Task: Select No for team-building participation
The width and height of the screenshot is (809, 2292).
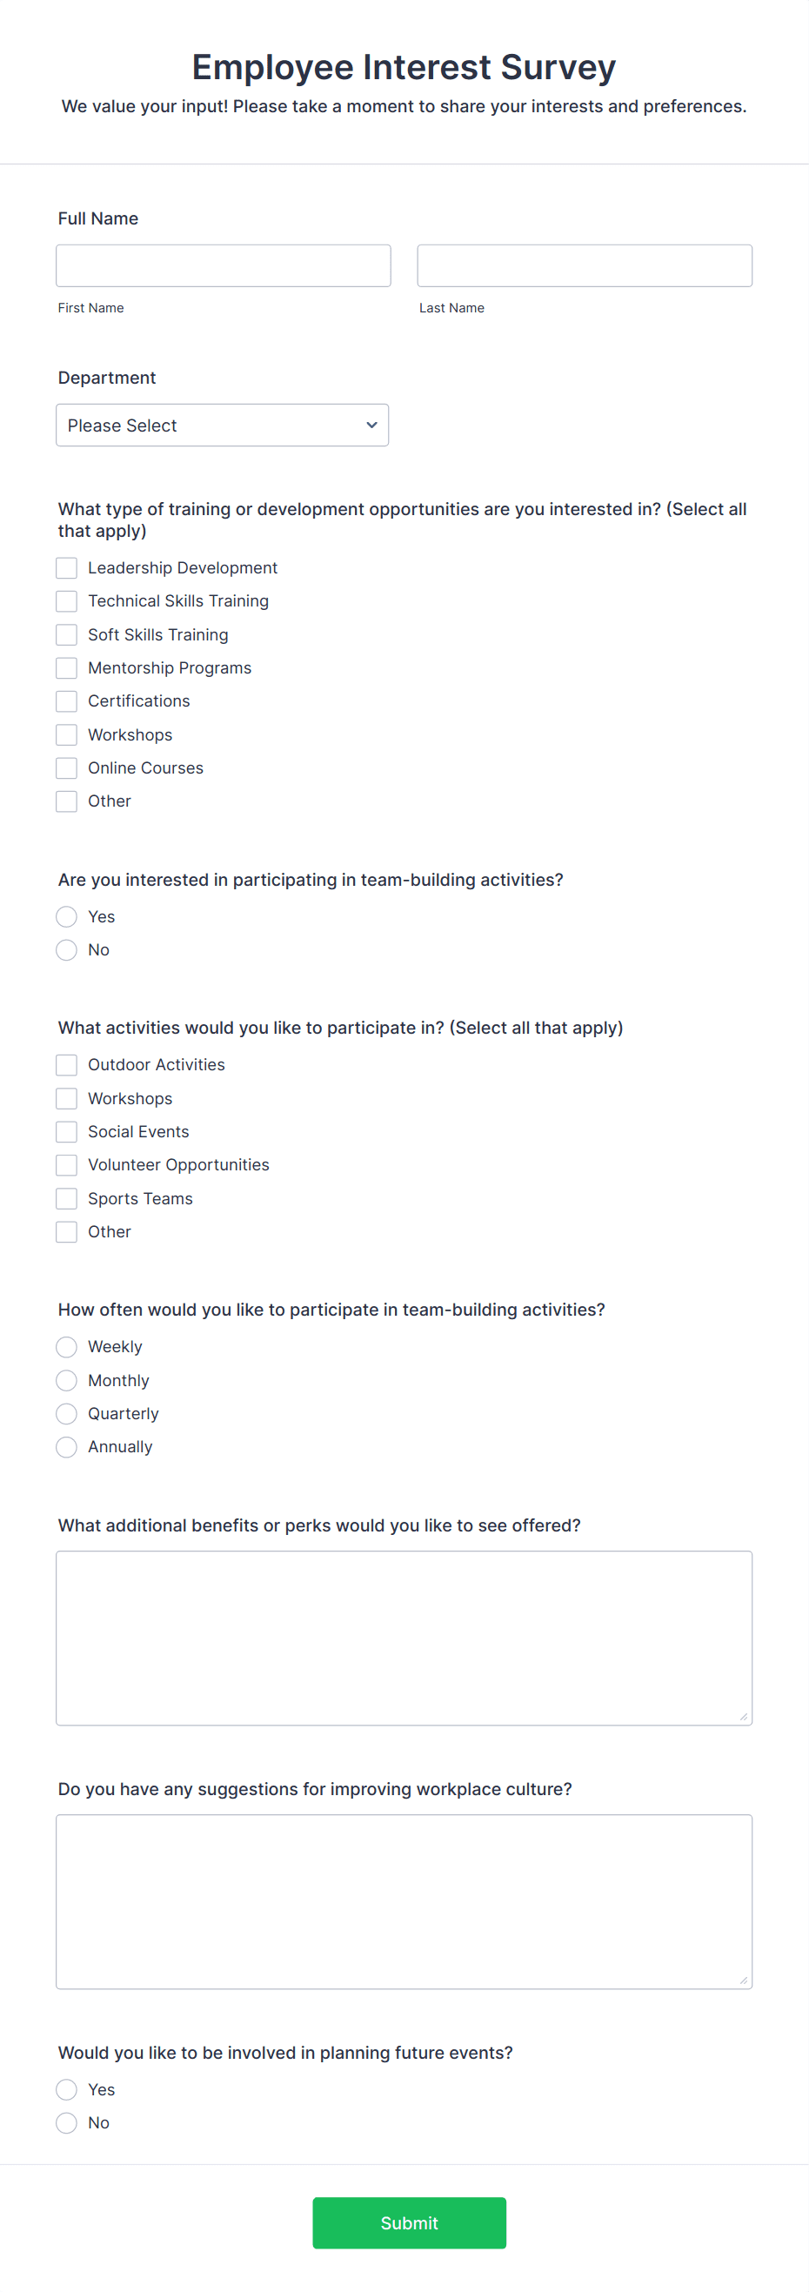Action: coord(66,949)
